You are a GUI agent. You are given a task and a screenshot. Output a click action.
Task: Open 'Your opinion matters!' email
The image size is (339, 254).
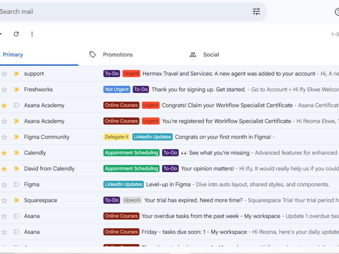click(207, 168)
